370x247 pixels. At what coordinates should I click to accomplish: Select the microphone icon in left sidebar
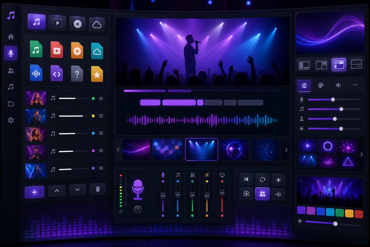(11, 54)
